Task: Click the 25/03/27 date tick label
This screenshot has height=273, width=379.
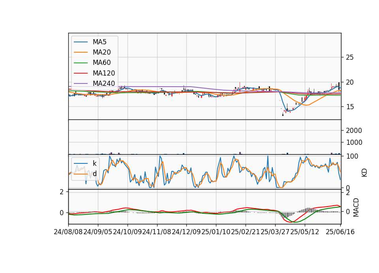Action: [275, 232]
